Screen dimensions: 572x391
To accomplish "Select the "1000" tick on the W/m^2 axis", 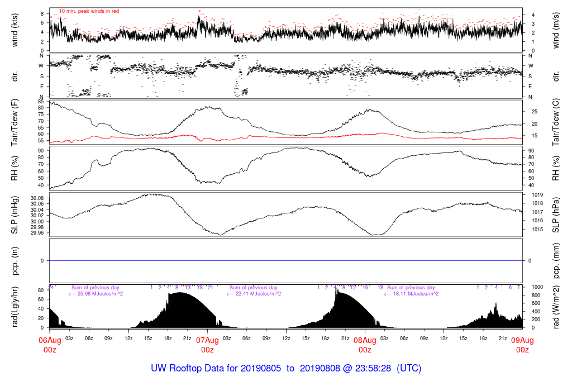I will coord(537,287).
